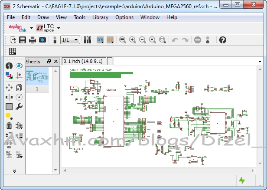267x190 pixels.
Task: Select the Mark tool
Action: (x=19, y=75)
